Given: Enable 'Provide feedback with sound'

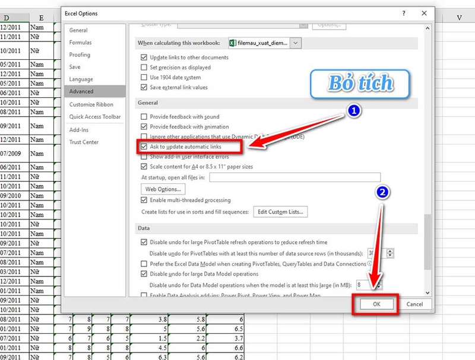Looking at the screenshot, I should [144, 116].
